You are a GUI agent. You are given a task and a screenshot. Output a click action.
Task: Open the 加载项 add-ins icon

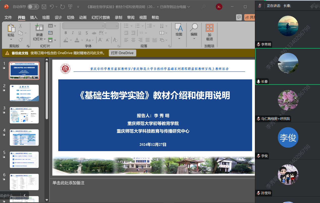point(209,28)
